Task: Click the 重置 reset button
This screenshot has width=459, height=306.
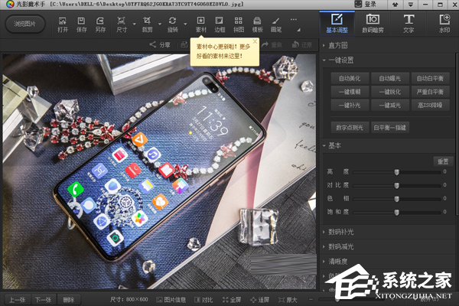Action: [x=443, y=161]
